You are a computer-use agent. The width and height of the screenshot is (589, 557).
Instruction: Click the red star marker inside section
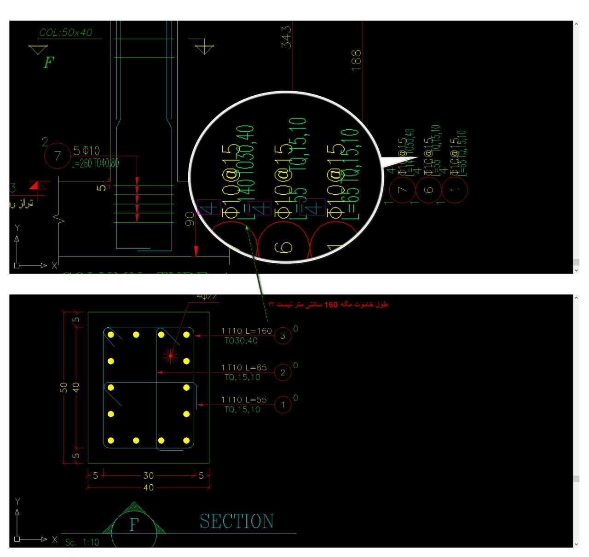pos(171,355)
